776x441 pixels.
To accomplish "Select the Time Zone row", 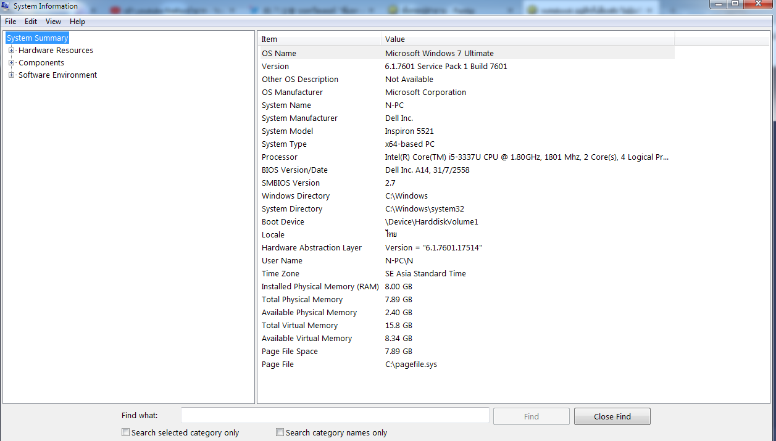I will [x=466, y=274].
